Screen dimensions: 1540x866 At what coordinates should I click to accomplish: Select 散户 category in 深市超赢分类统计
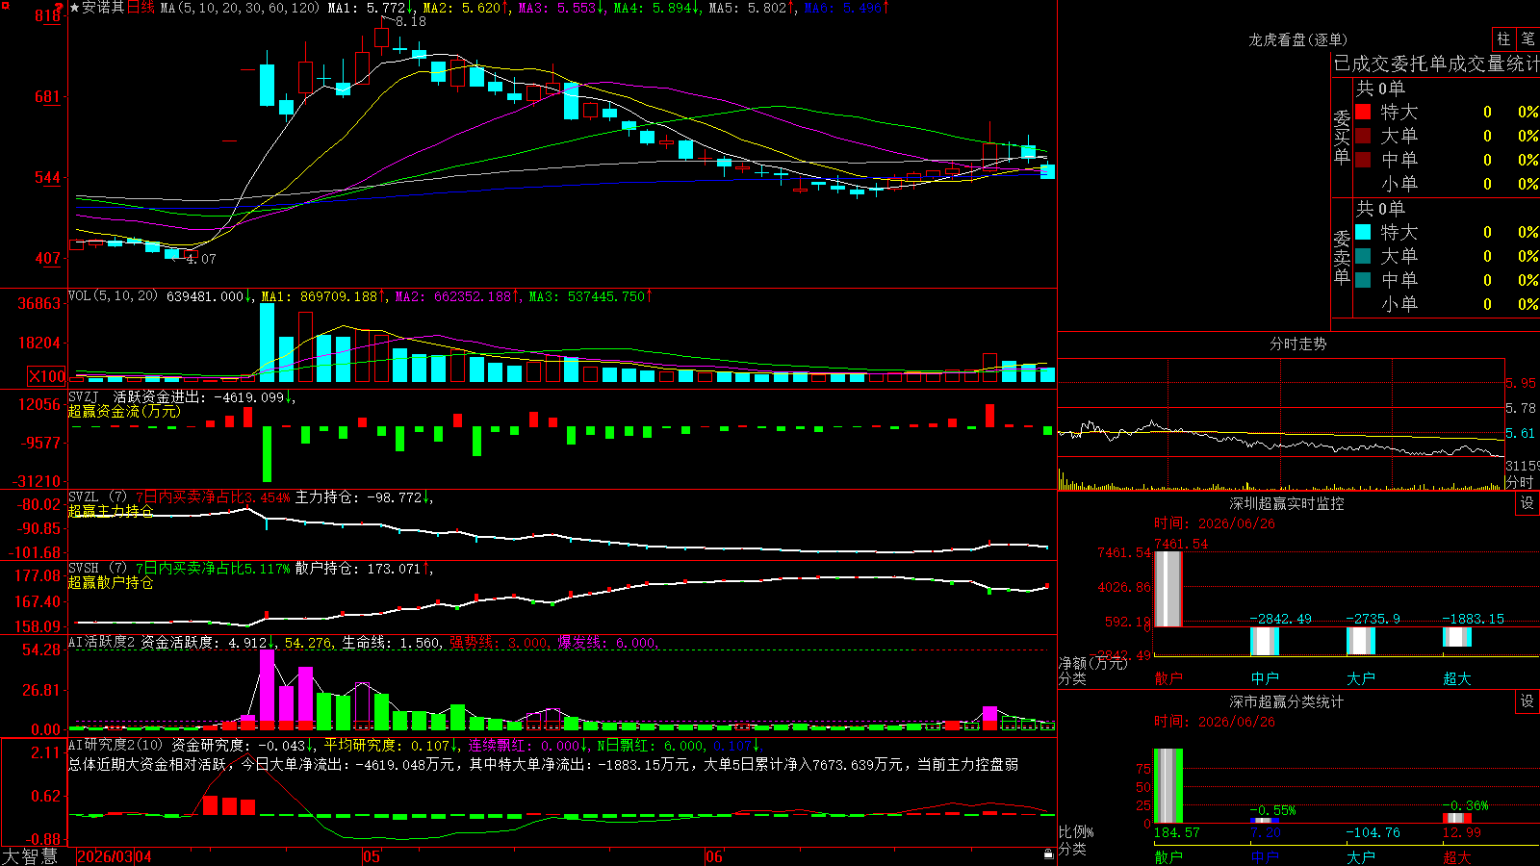pyautogui.click(x=1168, y=857)
